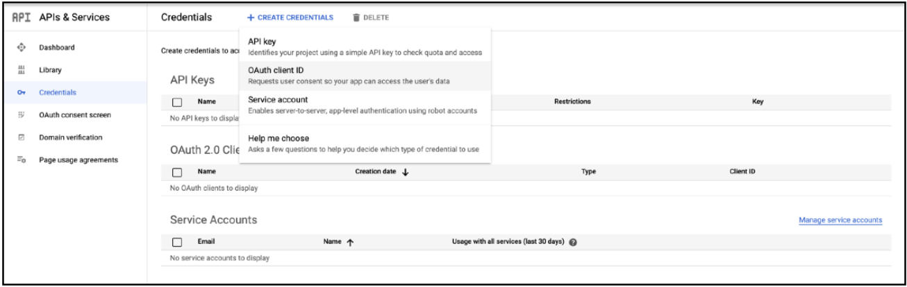Click the trash icon next to DELETE
This screenshot has height=287, width=907.
pyautogui.click(x=356, y=17)
